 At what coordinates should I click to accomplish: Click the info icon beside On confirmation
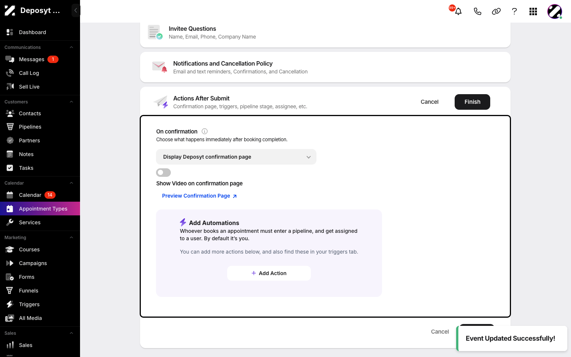(205, 131)
